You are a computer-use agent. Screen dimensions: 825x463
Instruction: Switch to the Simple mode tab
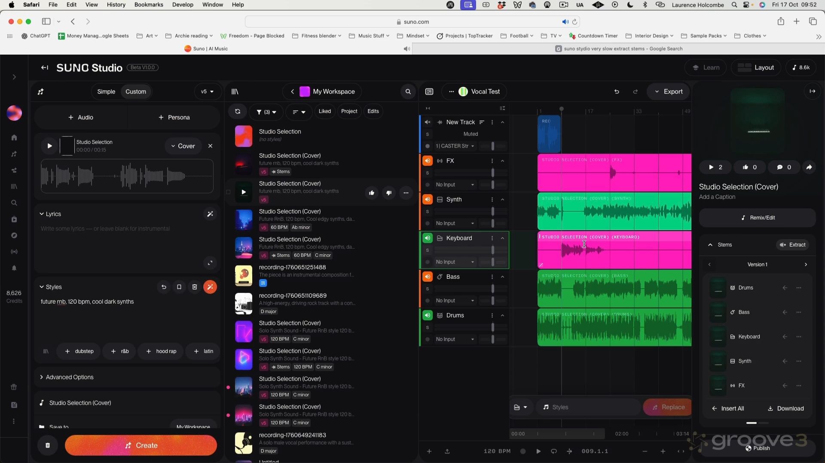pyautogui.click(x=106, y=91)
